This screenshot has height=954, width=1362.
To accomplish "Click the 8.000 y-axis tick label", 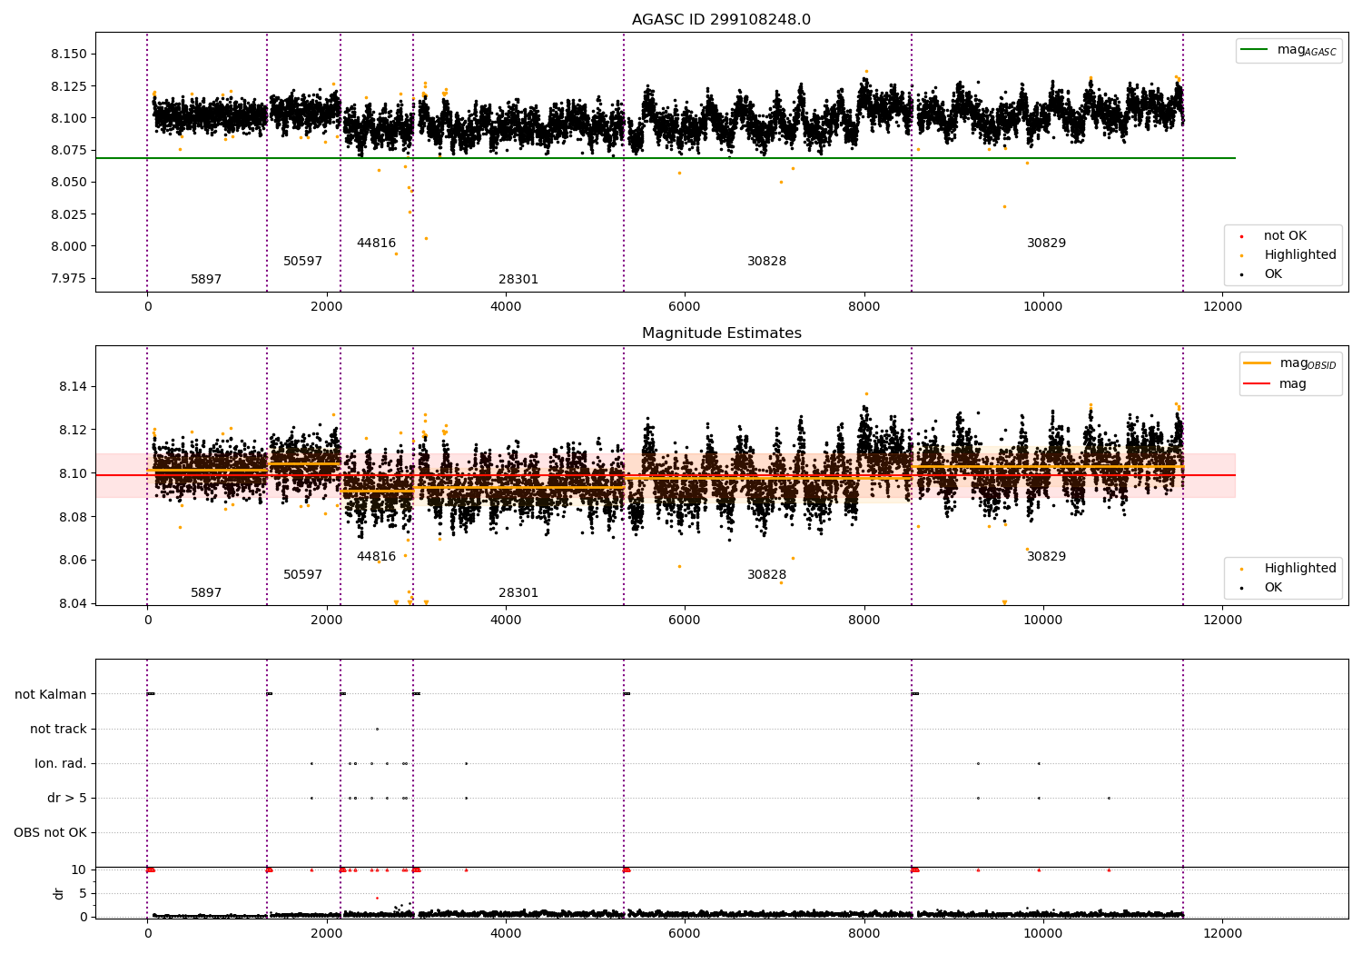I will click(69, 247).
